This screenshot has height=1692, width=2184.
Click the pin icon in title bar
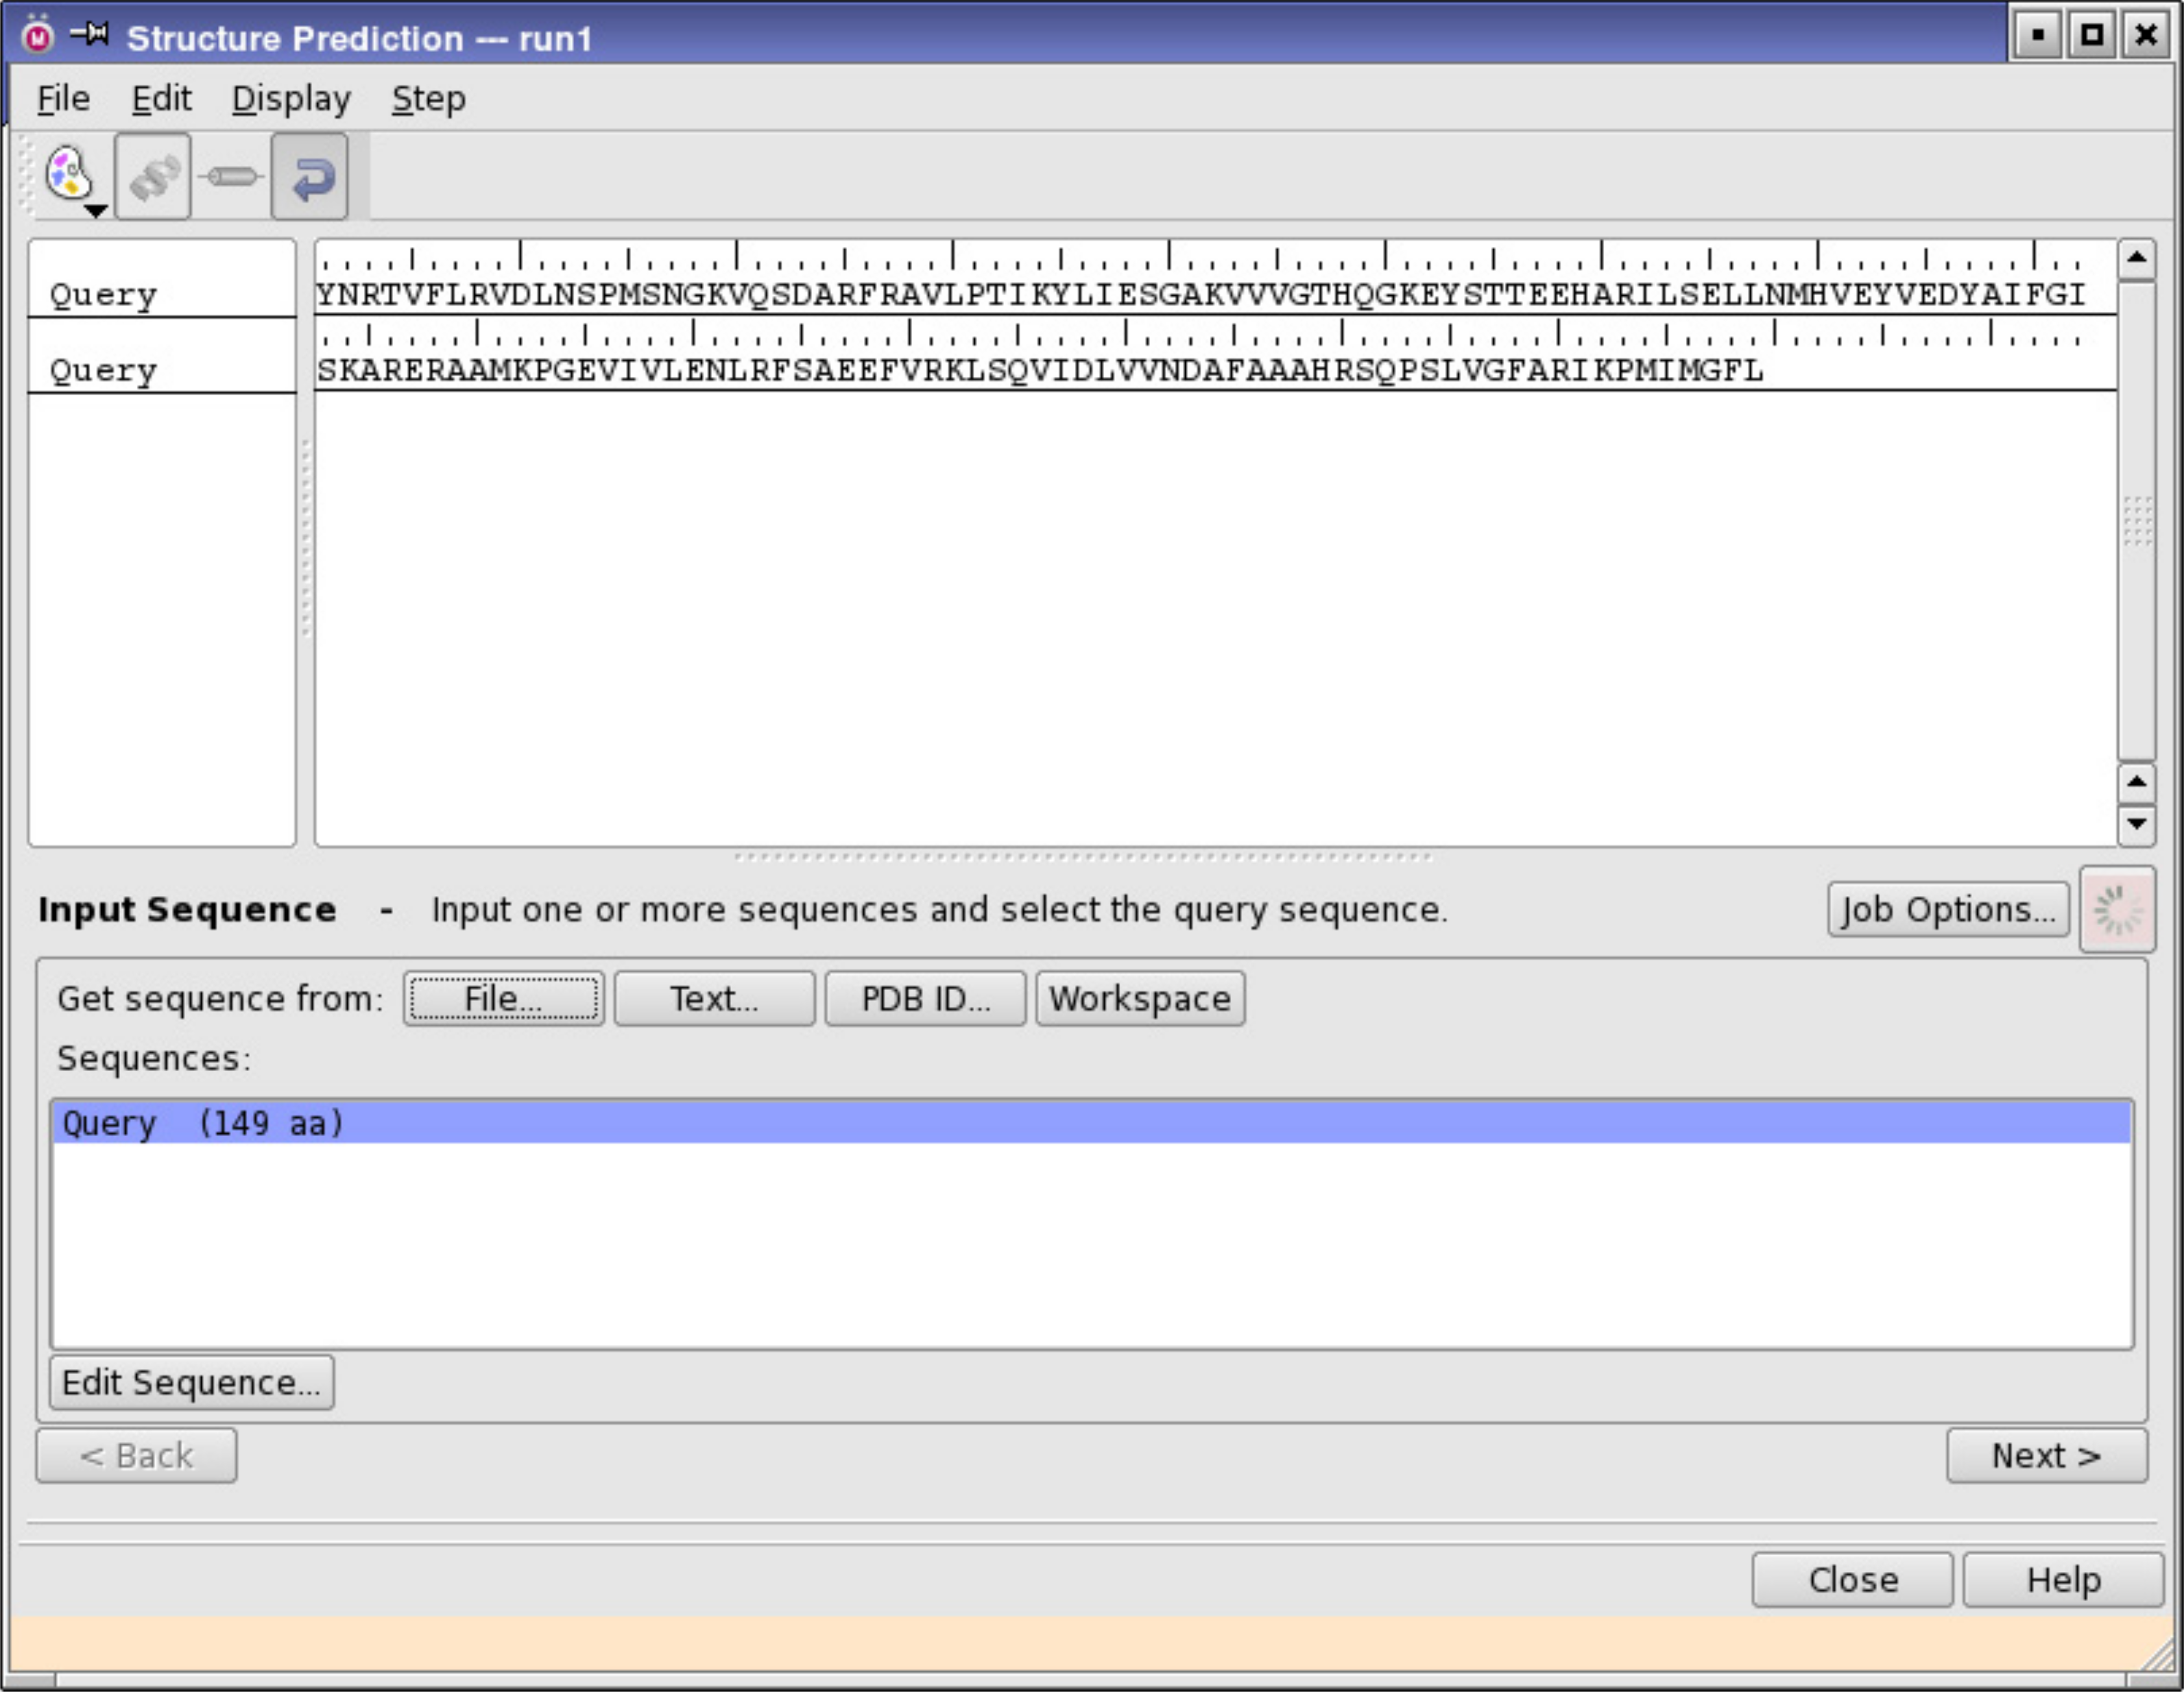89,35
